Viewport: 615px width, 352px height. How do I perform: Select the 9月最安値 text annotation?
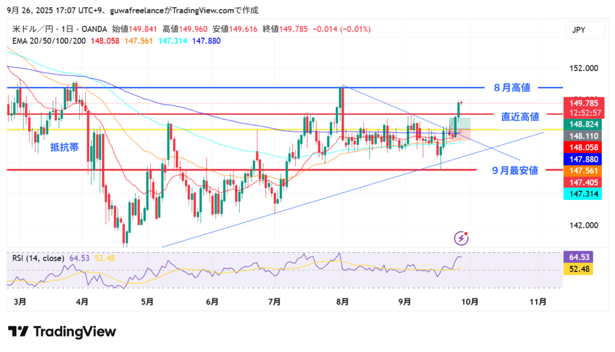(x=514, y=170)
